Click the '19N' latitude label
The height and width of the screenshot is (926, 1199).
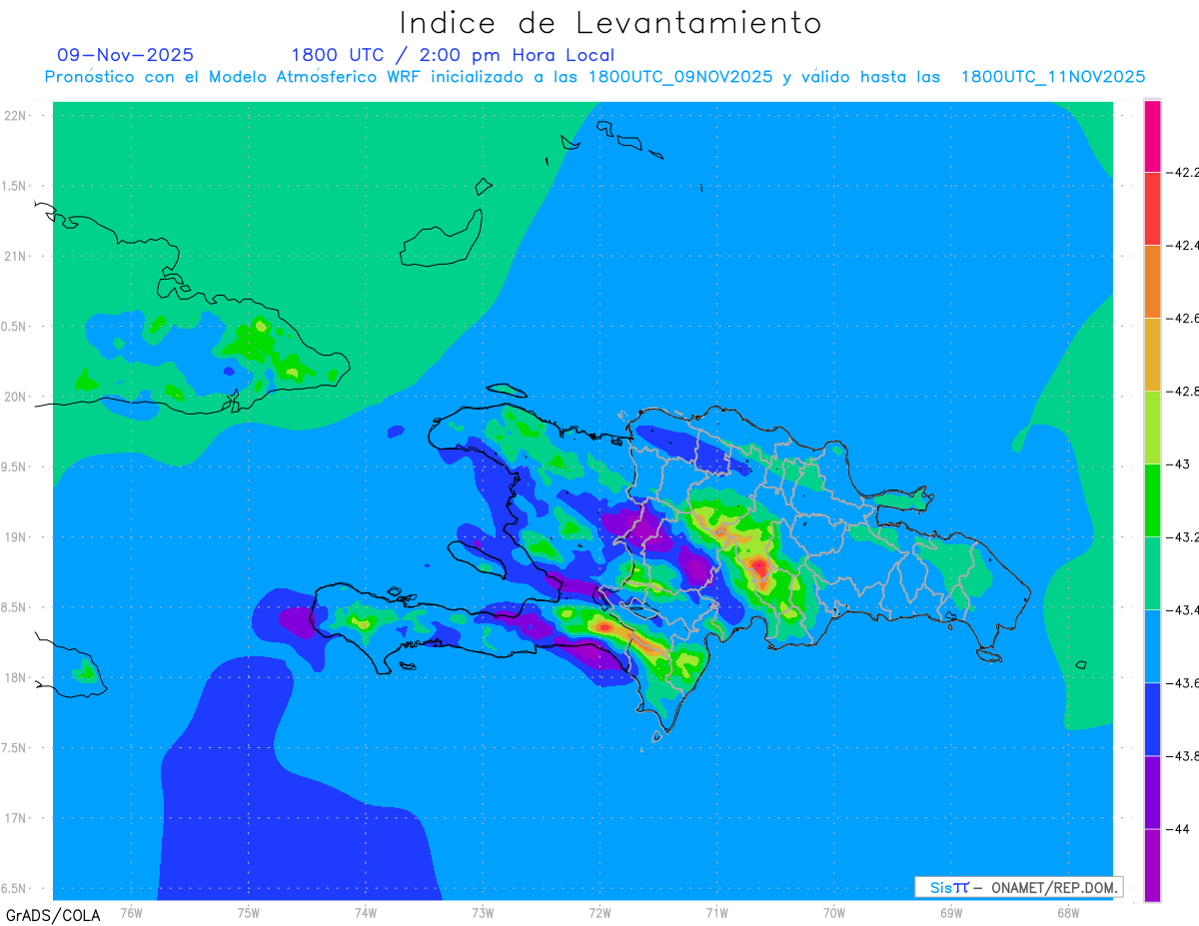[x=15, y=537]
